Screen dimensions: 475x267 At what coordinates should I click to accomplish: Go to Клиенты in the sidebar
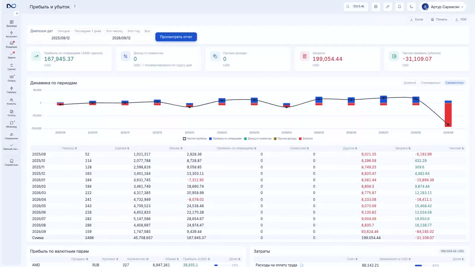[x=11, y=101]
